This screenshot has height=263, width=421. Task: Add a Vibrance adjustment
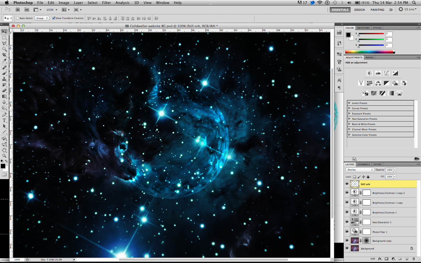(x=361, y=83)
